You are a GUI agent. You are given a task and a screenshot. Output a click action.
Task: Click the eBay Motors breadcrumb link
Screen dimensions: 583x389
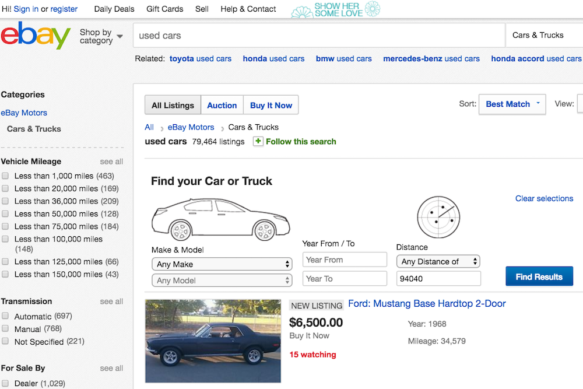191,127
